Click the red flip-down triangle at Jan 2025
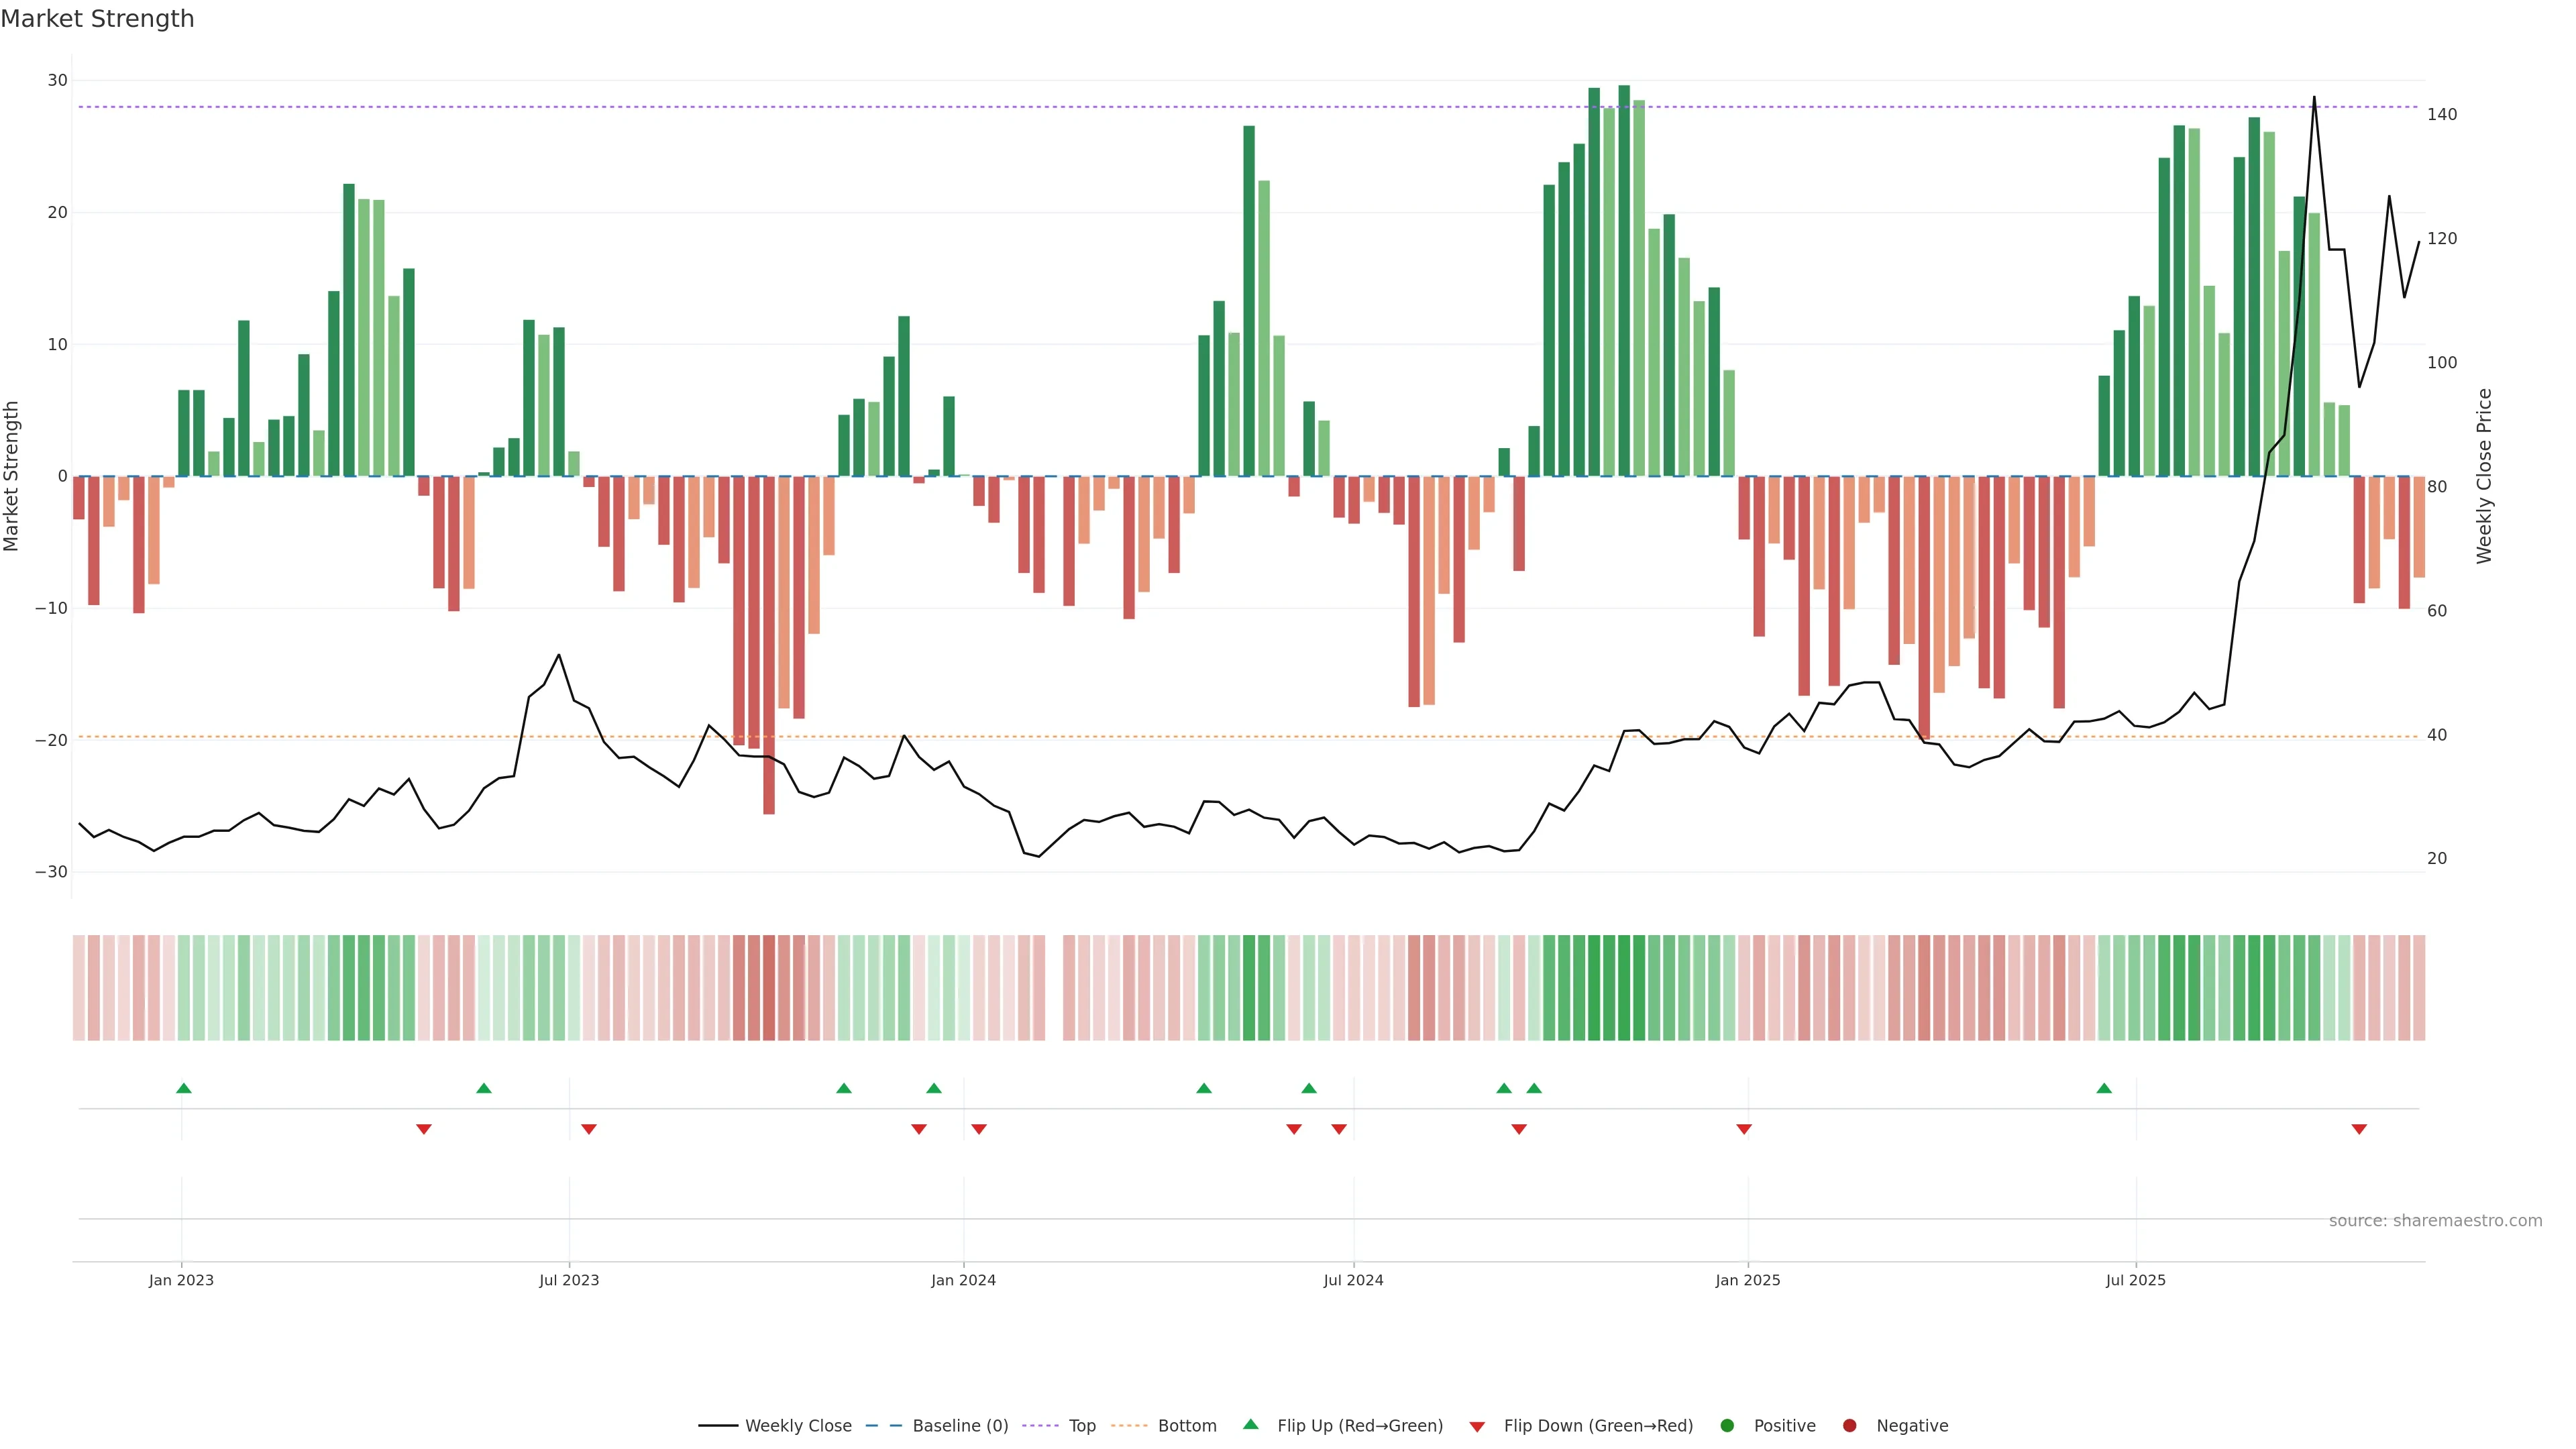Image resolution: width=2576 pixels, height=1449 pixels. [1744, 1129]
